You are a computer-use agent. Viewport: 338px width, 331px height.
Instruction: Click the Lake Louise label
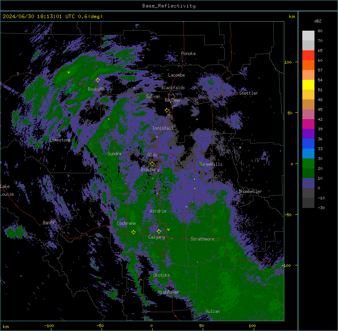pos(7,190)
